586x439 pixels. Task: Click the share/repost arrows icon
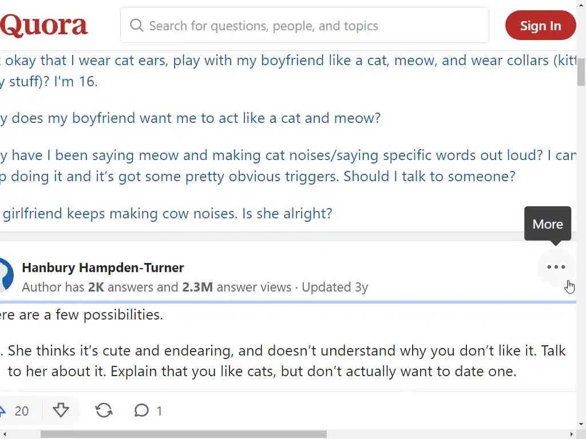point(104,410)
